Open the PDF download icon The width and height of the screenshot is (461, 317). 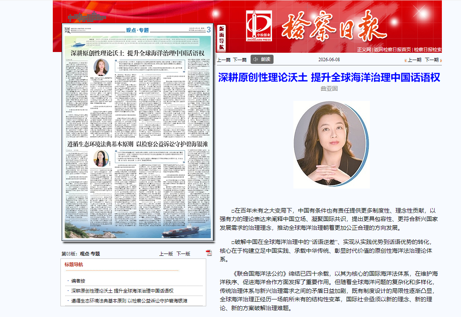[x=209, y=253]
